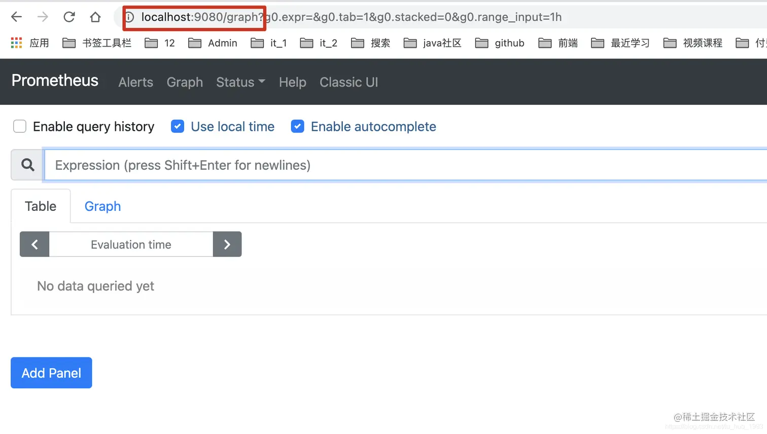Switch to the Classic UI link
The height and width of the screenshot is (434, 767).
(x=349, y=82)
